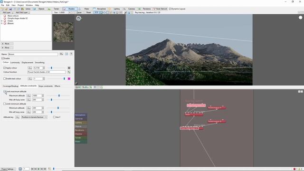Open the Help menu

pos(37,5)
